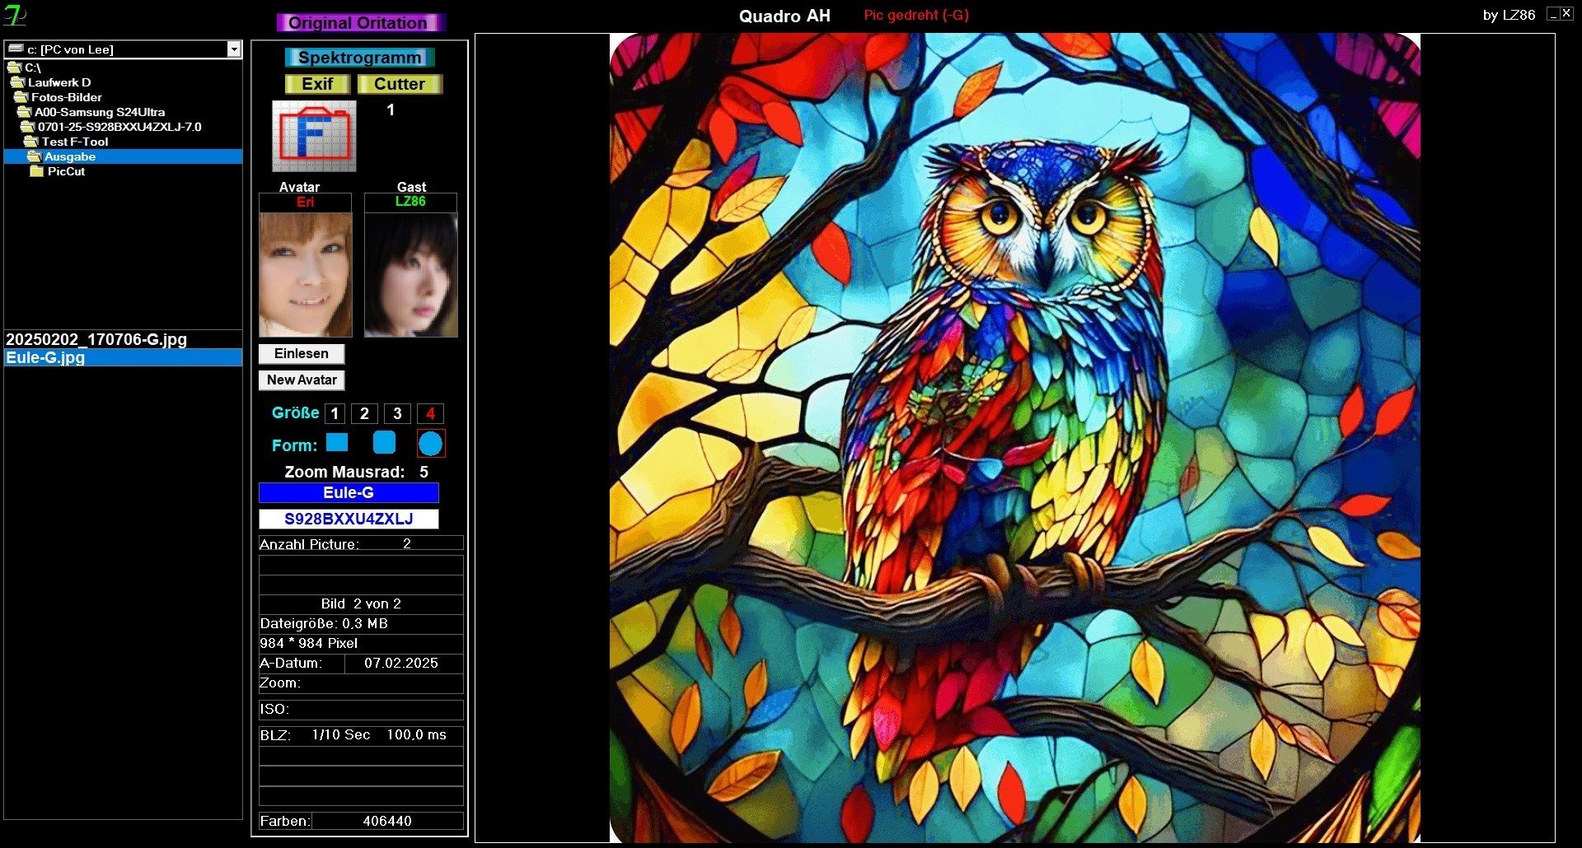Click the green 7 app logo icon
1582x848 pixels.
click(x=15, y=15)
